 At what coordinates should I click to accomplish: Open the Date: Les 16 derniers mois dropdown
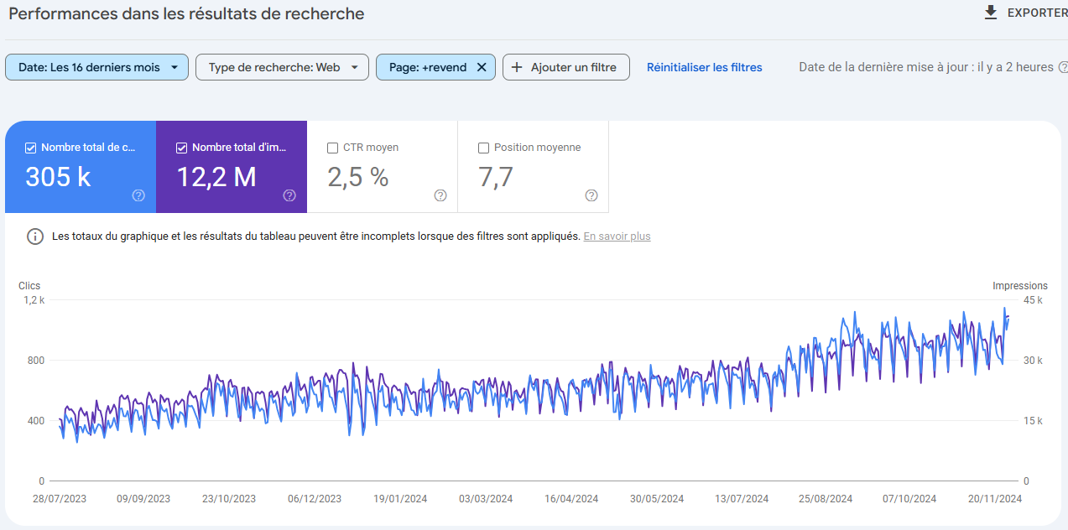point(96,67)
